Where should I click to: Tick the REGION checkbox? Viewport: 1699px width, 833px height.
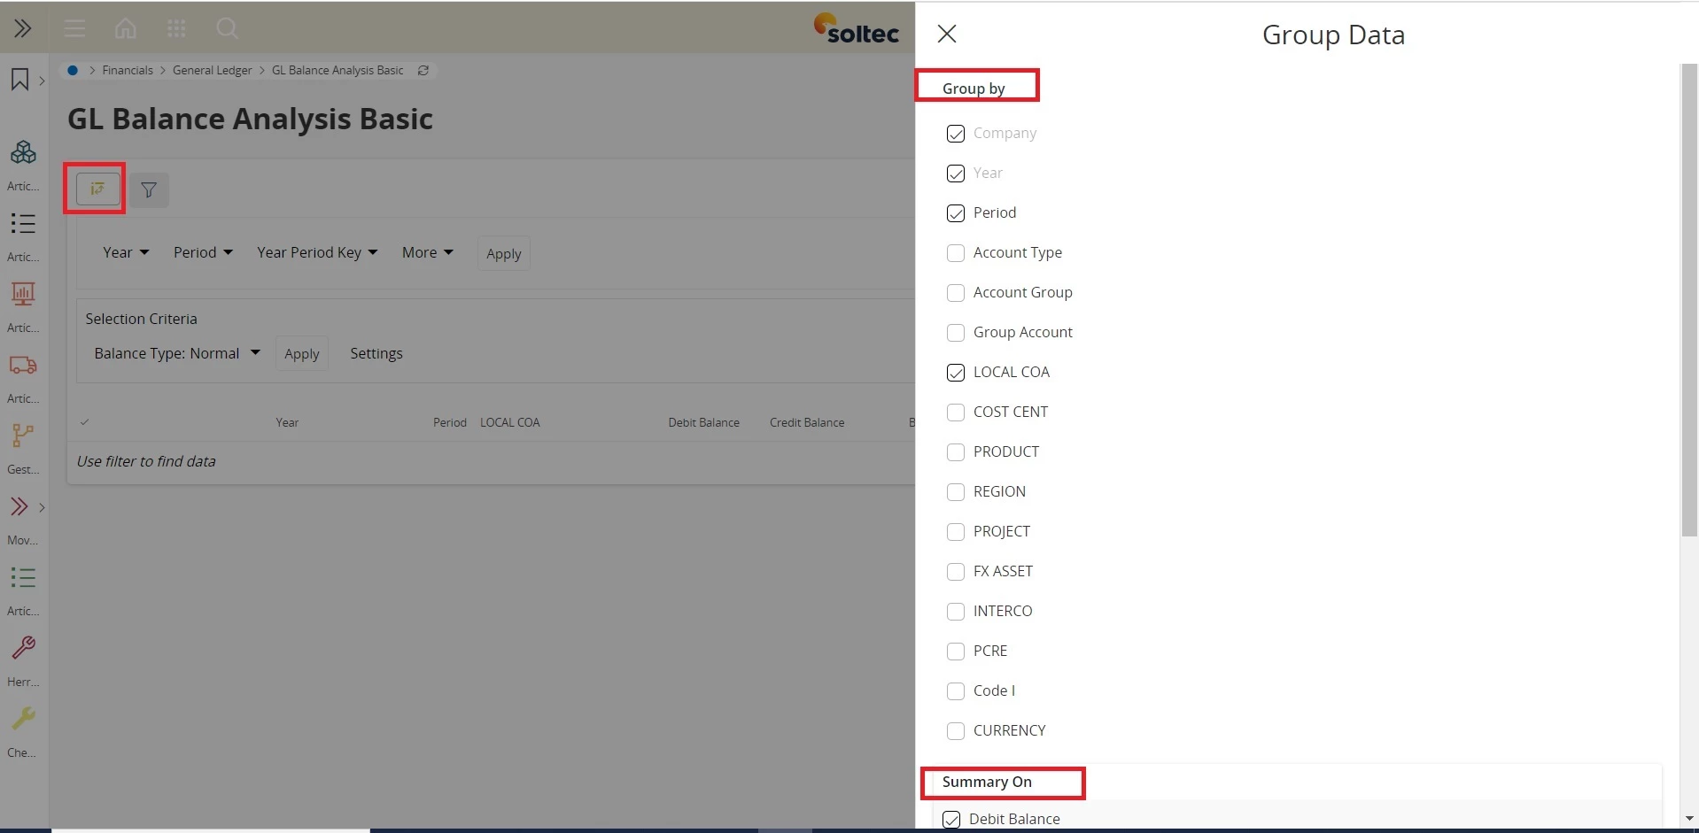point(956,492)
